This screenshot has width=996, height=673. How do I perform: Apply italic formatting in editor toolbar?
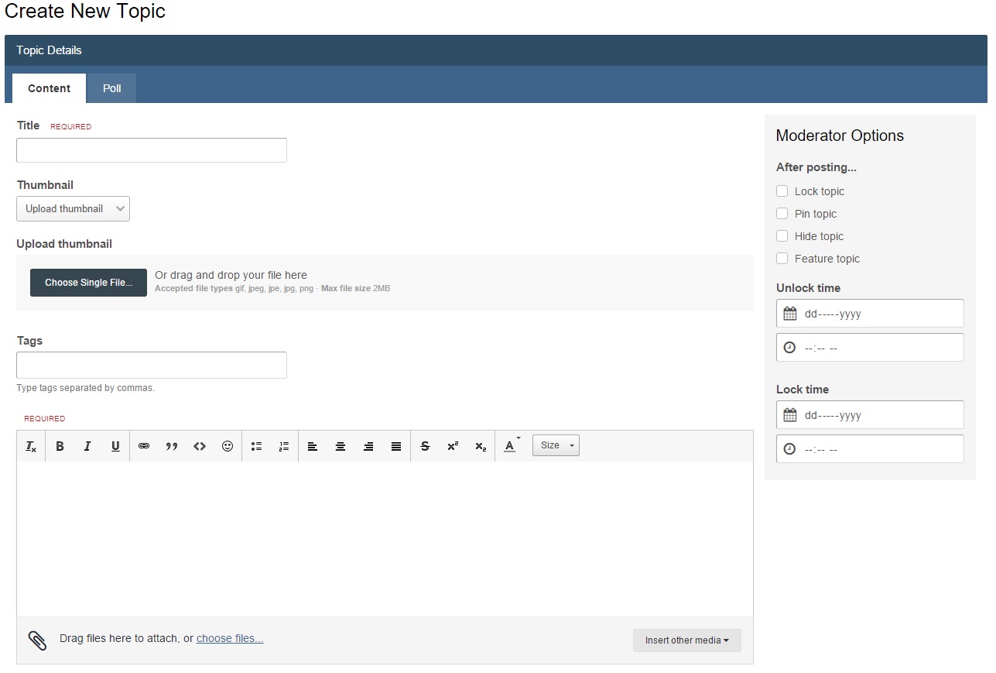[x=87, y=446]
